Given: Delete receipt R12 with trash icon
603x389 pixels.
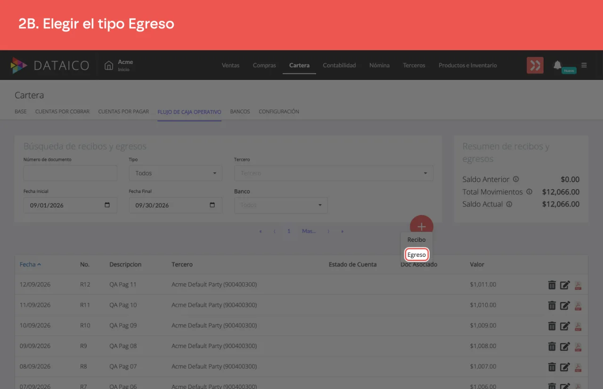Looking at the screenshot, I should [x=552, y=285].
